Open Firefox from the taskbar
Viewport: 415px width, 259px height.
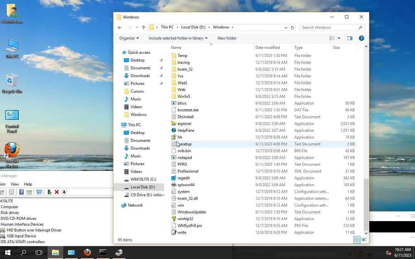(87, 253)
